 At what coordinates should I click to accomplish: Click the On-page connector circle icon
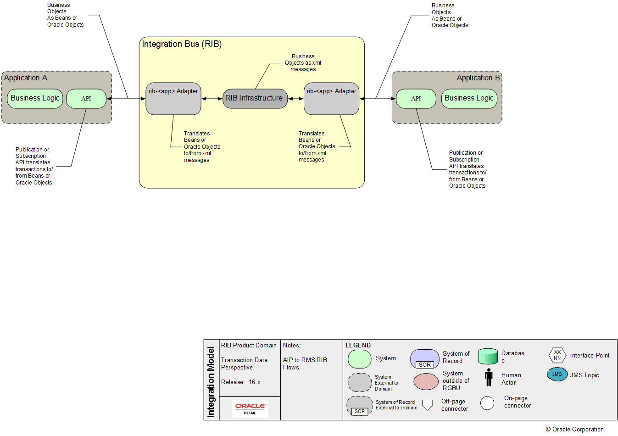(487, 403)
